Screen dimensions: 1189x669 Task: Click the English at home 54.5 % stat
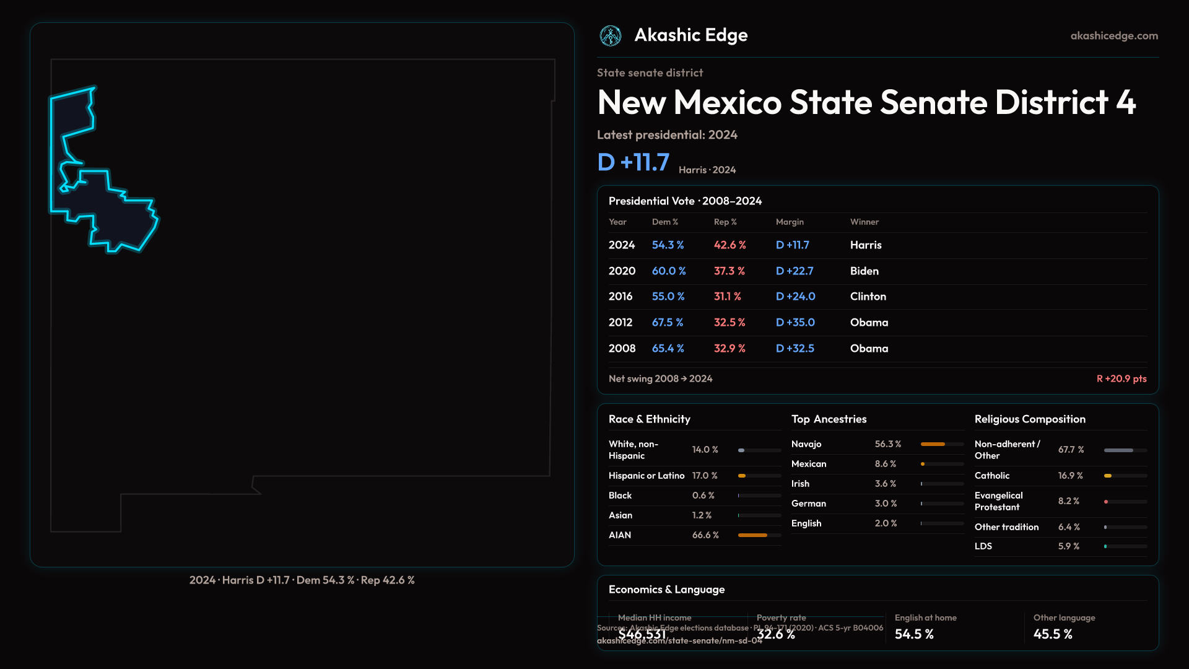[914, 634]
